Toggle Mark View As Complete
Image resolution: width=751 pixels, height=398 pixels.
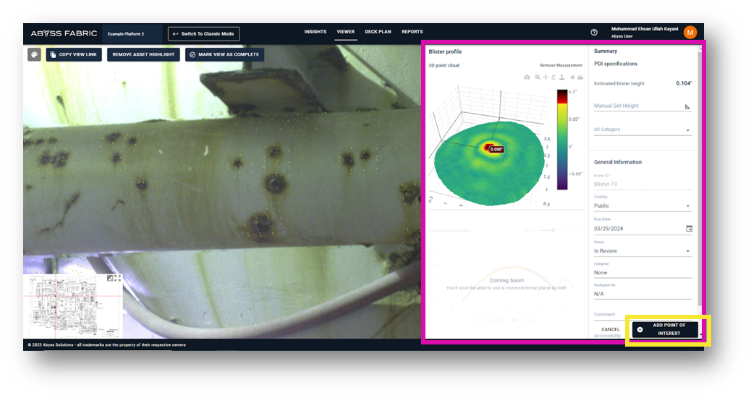click(x=224, y=54)
